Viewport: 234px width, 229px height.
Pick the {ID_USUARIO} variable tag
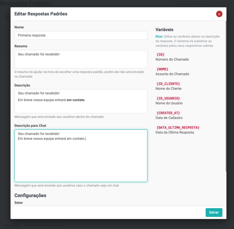[168, 98]
